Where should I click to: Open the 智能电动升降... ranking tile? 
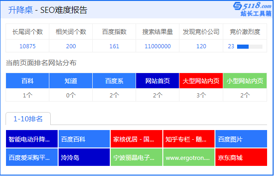coord(32,139)
